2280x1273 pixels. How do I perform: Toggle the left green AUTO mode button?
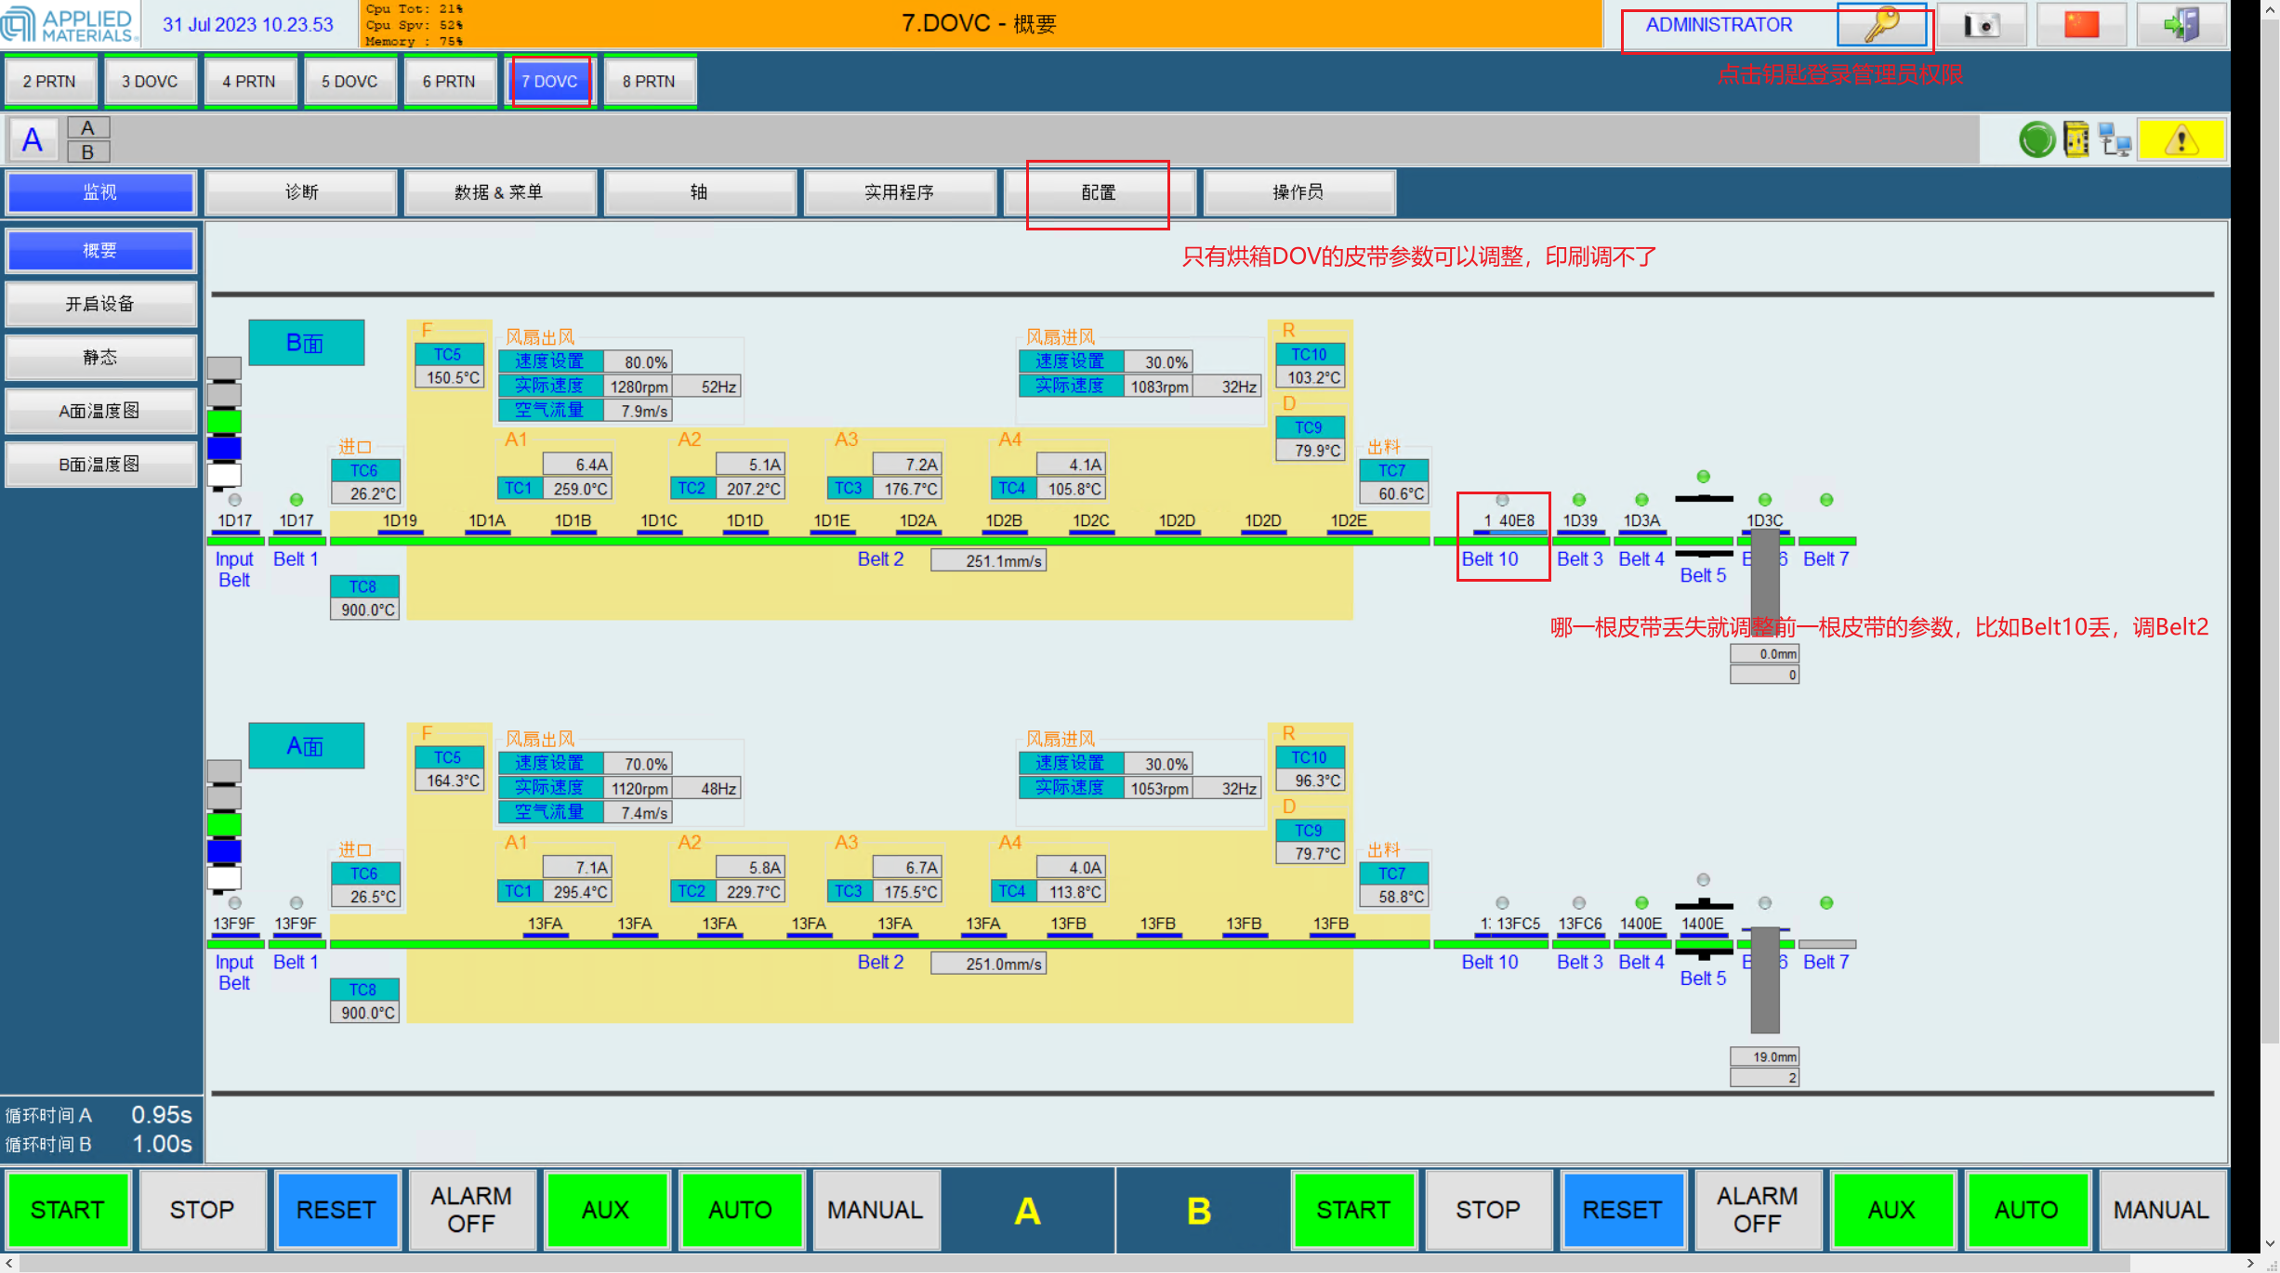(x=740, y=1210)
